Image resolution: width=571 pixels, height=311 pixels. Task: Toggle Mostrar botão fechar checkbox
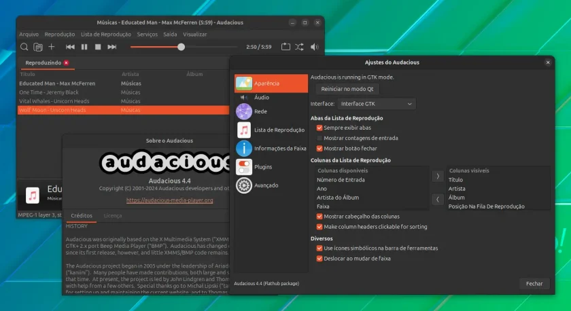[319, 149]
